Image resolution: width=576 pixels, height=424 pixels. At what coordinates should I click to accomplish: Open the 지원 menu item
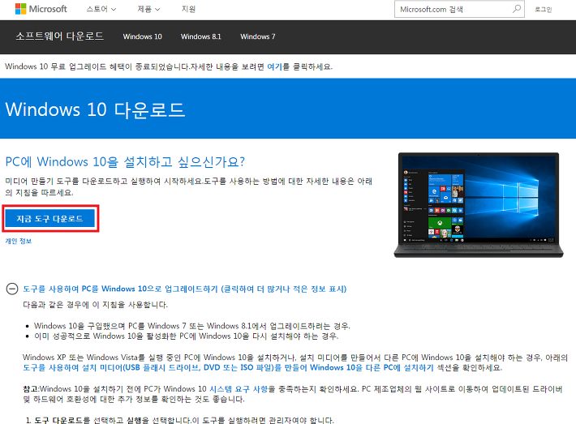[188, 9]
